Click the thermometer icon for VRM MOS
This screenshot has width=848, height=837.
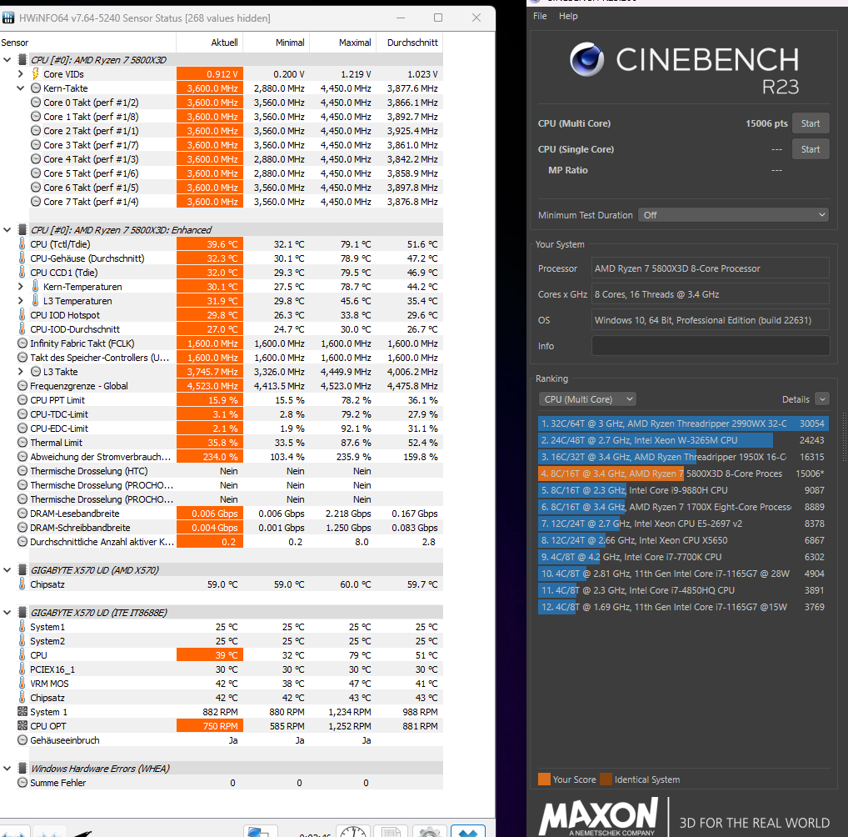22,683
